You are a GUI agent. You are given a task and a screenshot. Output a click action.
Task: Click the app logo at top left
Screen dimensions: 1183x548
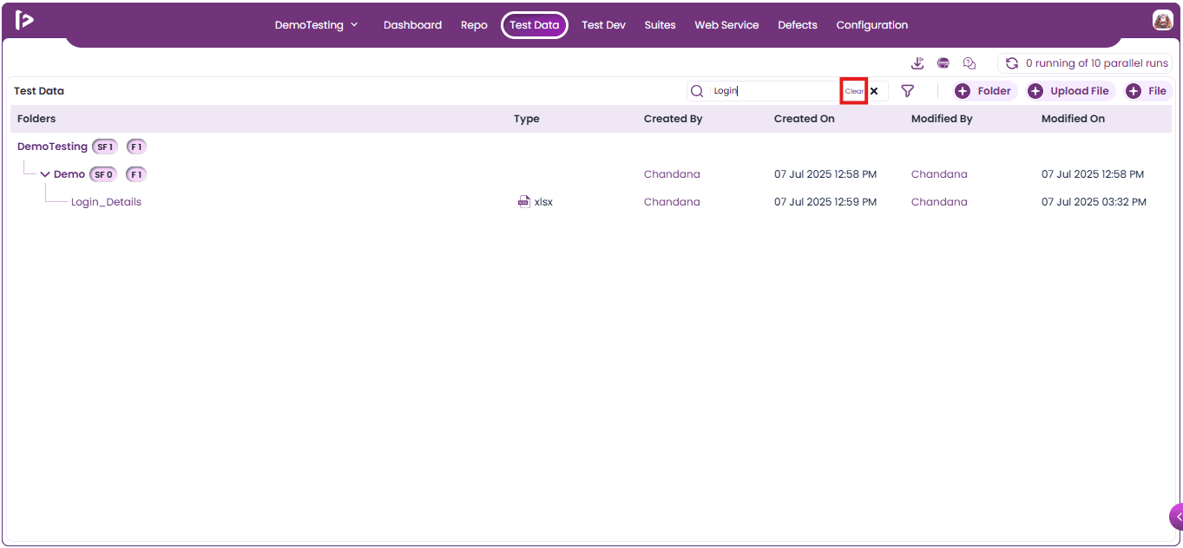point(24,21)
